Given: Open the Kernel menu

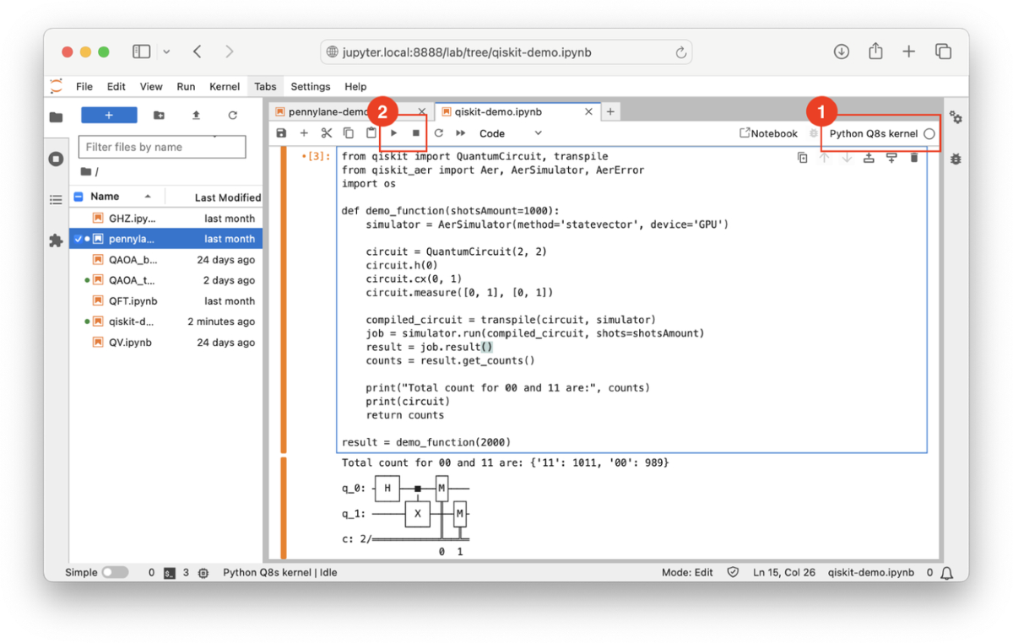Looking at the screenshot, I should click(224, 85).
